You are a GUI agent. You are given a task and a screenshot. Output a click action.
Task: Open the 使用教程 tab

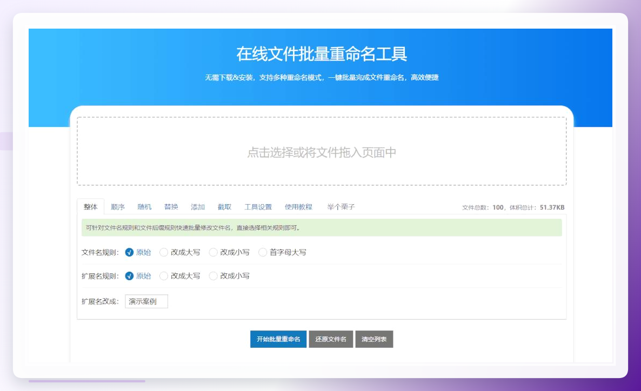[298, 207]
